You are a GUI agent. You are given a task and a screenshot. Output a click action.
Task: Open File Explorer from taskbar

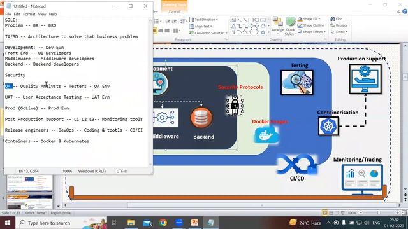click(131, 223)
